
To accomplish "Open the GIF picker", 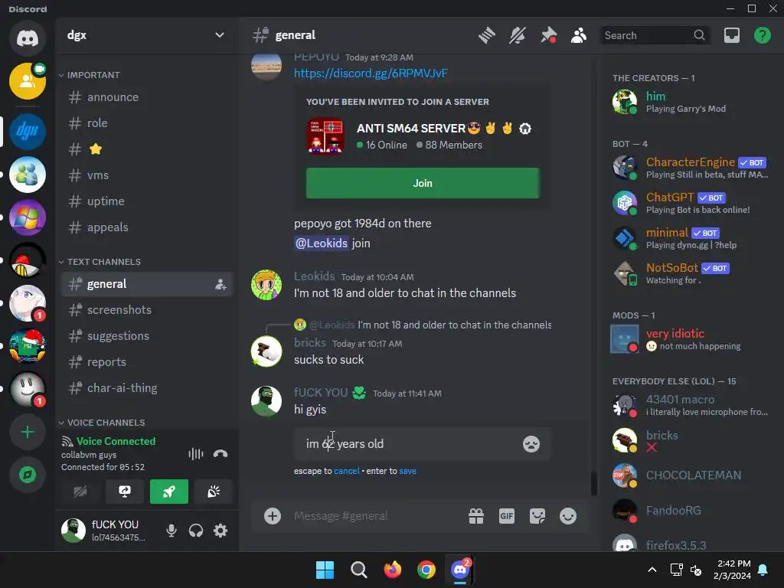I will click(507, 516).
